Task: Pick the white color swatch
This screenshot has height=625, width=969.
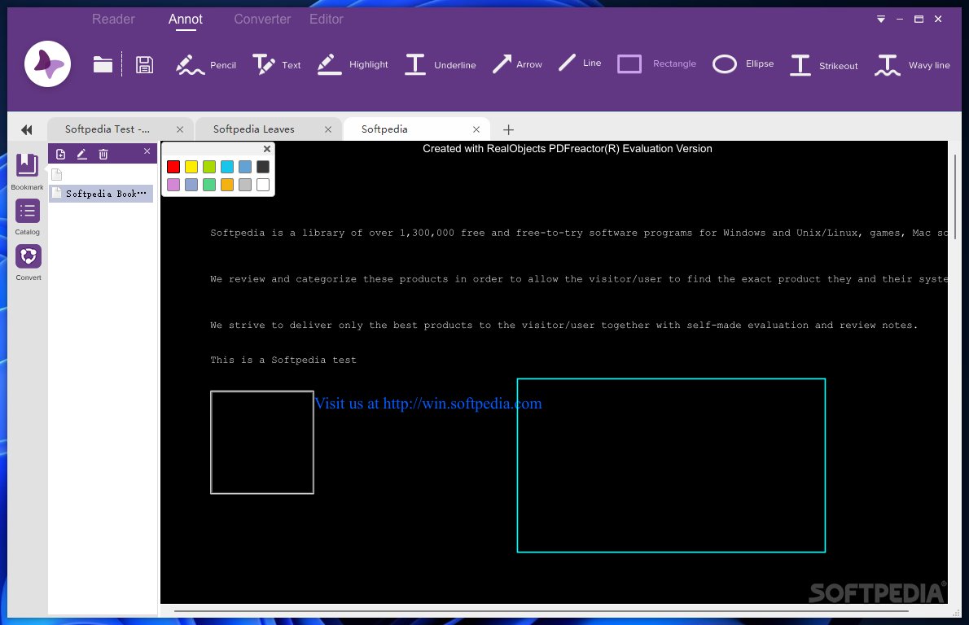Action: 263,185
